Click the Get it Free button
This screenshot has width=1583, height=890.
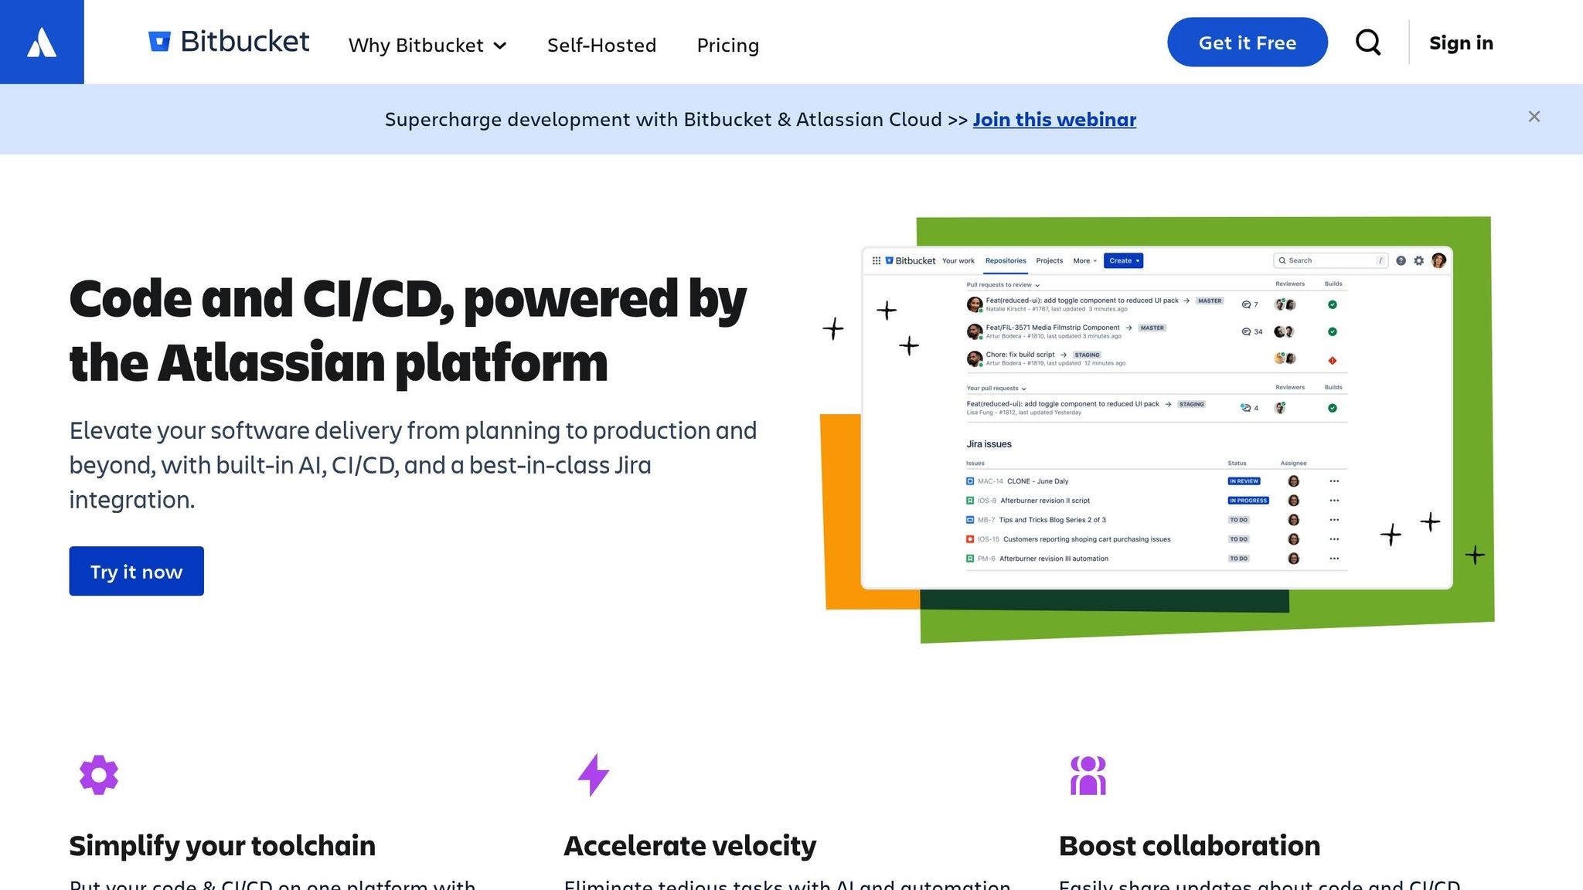click(x=1247, y=42)
